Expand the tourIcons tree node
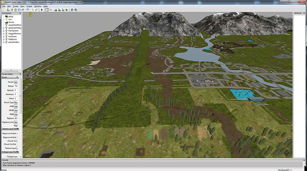This screenshot has width=307, height=171. [x=3, y=37]
